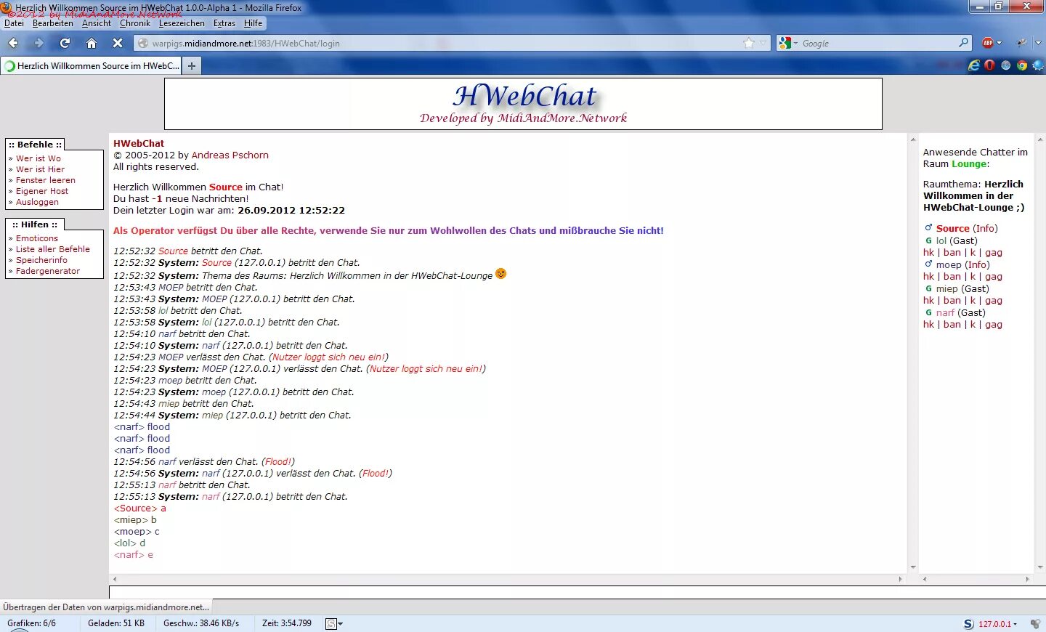Screen dimensions: 1046x632
Task: Open in Opera browser icon
Action: pos(989,65)
